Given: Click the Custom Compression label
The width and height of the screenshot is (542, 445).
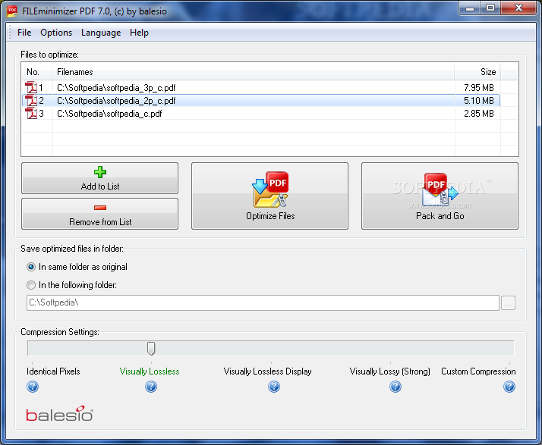Looking at the screenshot, I should [478, 371].
